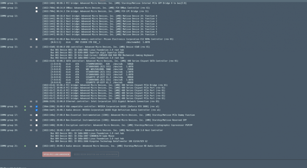Select the 'IOMMU group 21:' label
The width and height of the screenshot is (307, 168).
tap(9, 146)
